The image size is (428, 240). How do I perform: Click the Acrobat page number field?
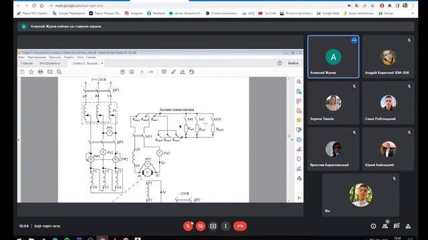tap(142, 72)
